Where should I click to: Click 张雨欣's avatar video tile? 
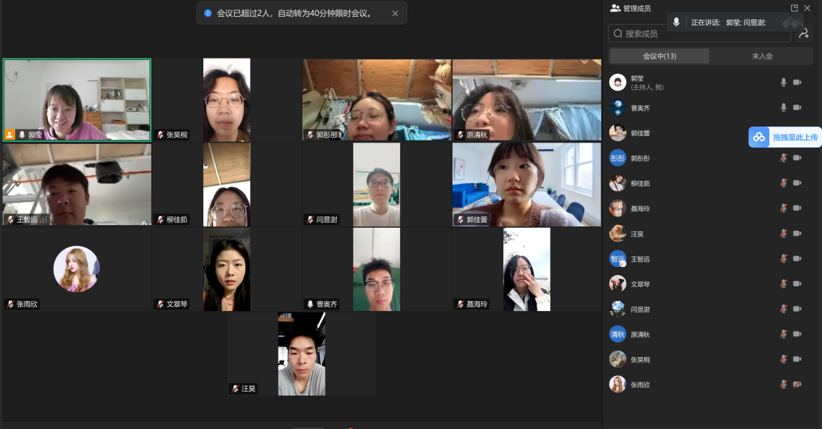(77, 269)
